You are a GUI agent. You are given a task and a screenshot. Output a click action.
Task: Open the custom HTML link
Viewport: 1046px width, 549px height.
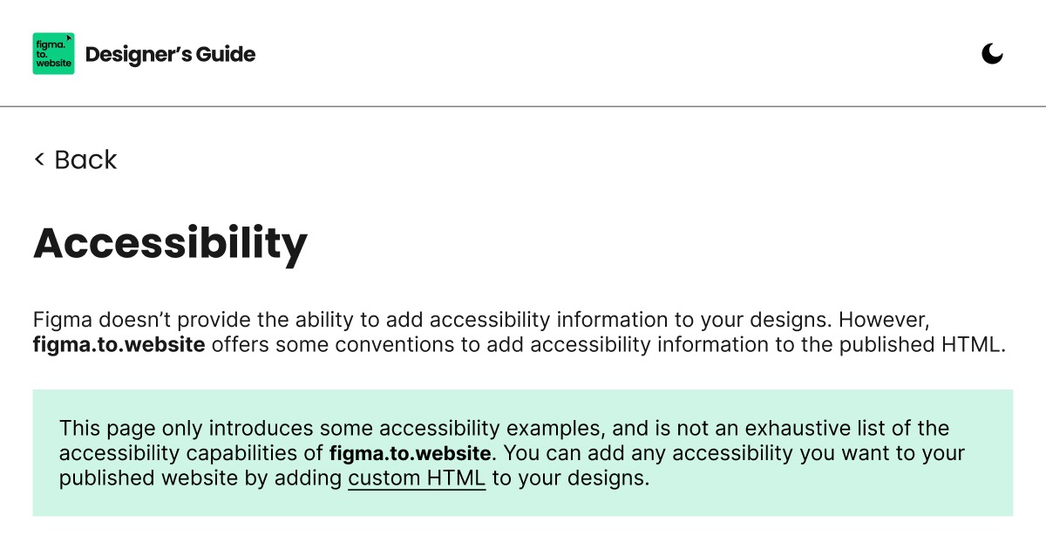point(418,478)
